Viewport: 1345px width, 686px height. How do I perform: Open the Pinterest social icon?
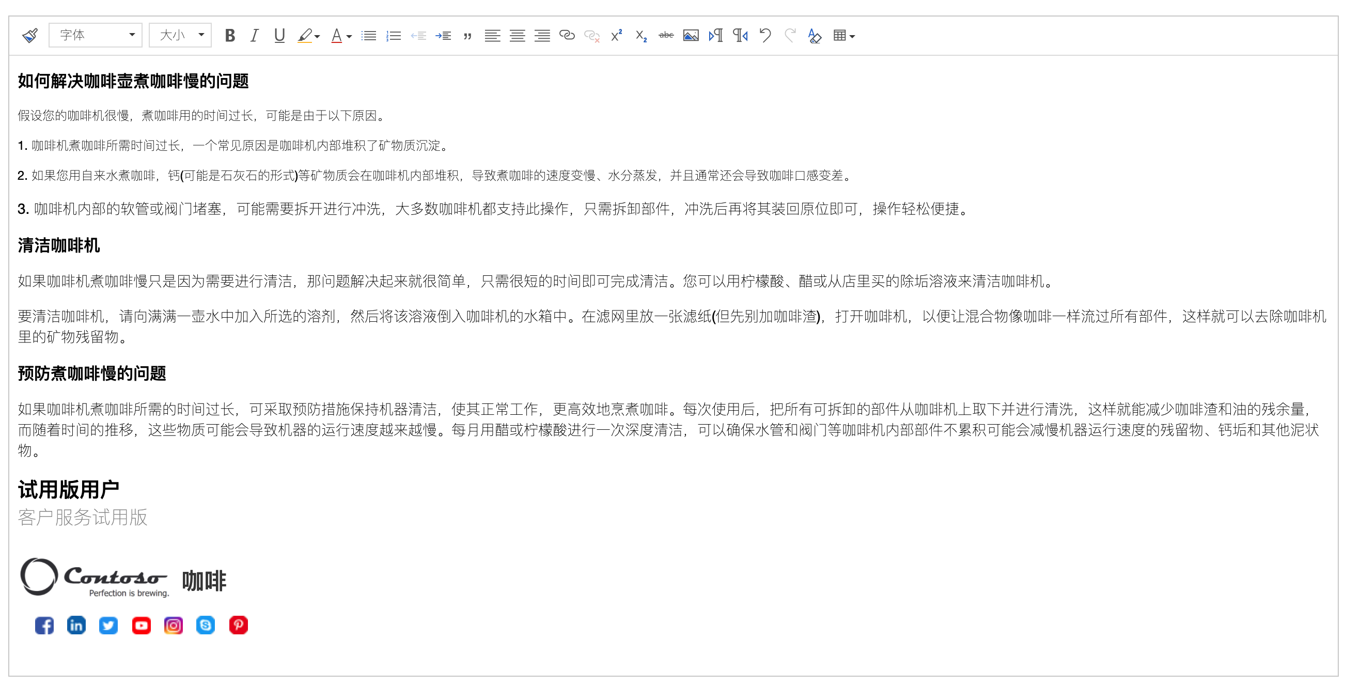tap(239, 625)
